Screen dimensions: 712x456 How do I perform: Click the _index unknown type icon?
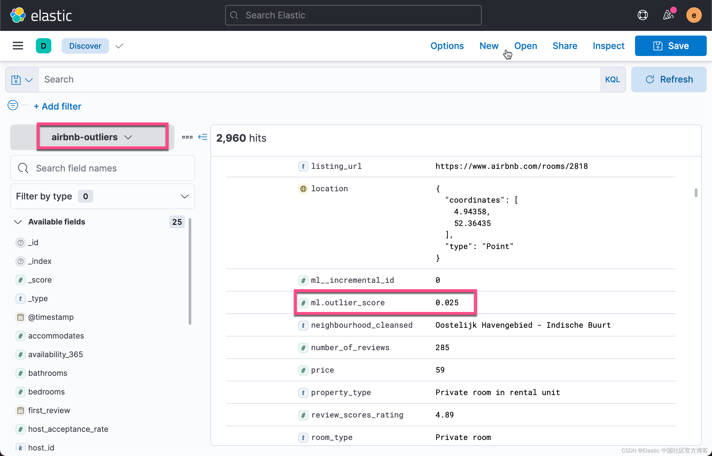20,262
